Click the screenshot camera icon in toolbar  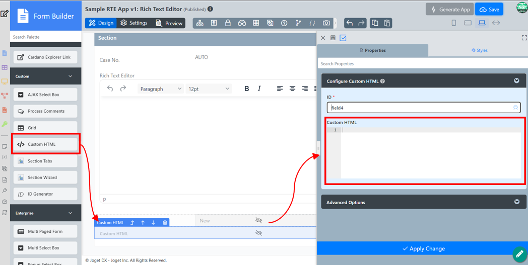pos(326,23)
